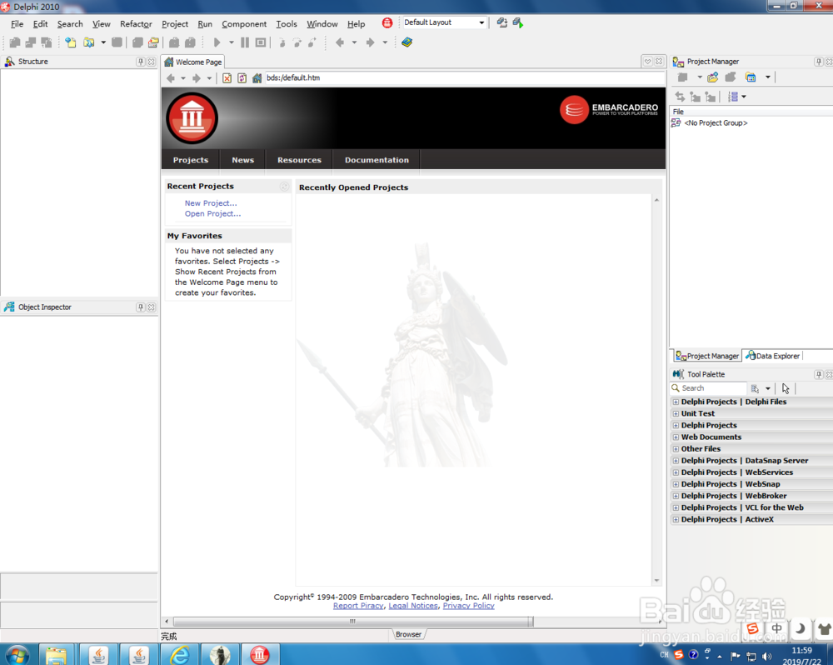Click the list view icon in Project Manager
The width and height of the screenshot is (833, 665).
[733, 97]
